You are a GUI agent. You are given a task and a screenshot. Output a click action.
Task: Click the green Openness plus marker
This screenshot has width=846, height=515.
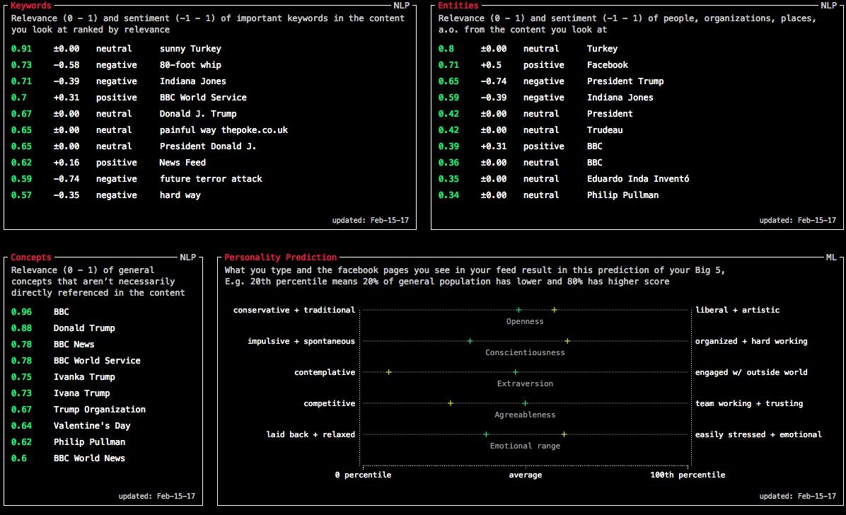click(x=518, y=310)
